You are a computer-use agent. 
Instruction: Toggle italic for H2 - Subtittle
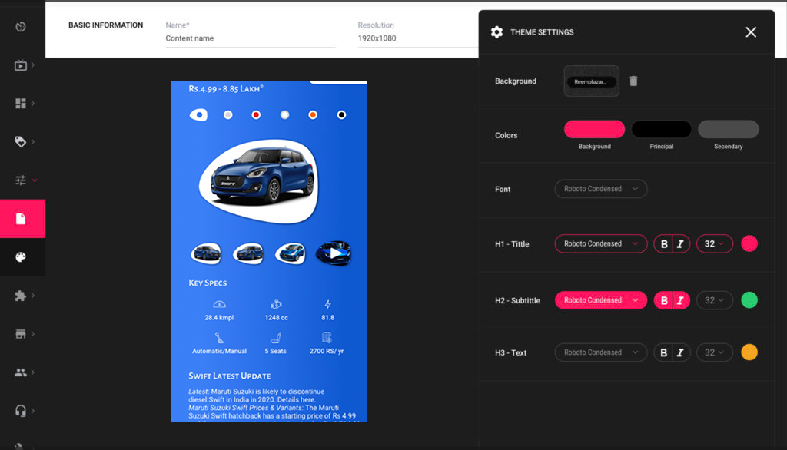[681, 300]
